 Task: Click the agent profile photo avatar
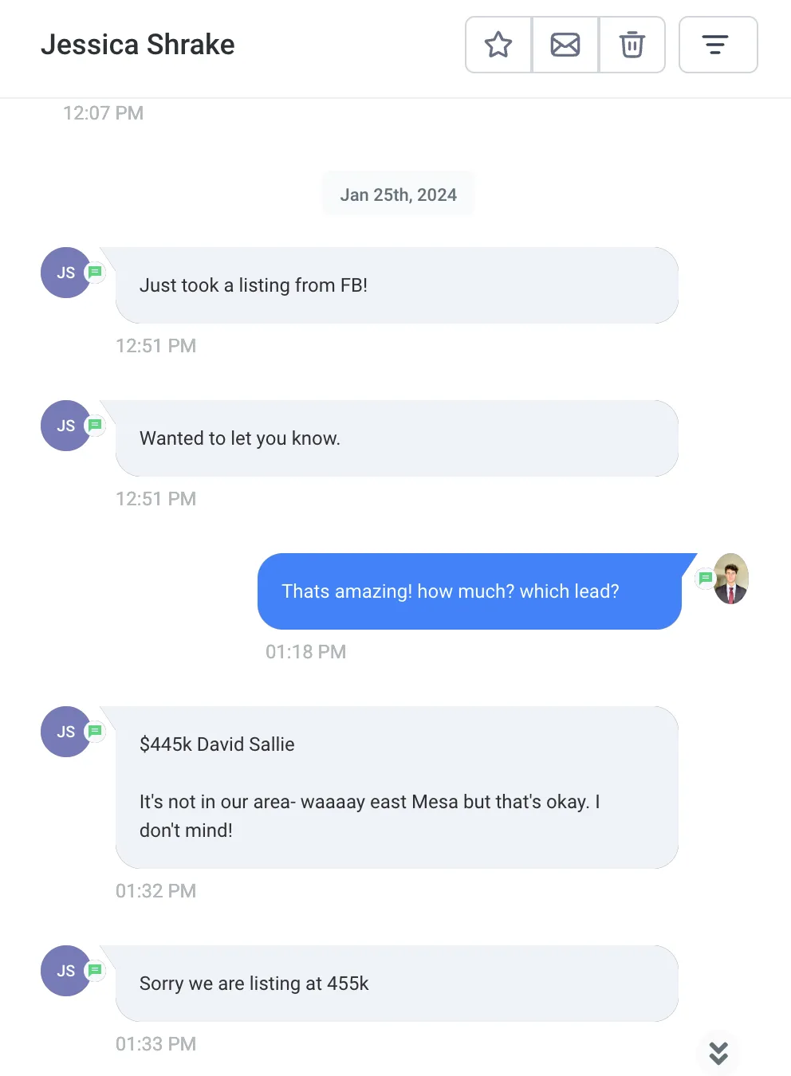tap(731, 579)
